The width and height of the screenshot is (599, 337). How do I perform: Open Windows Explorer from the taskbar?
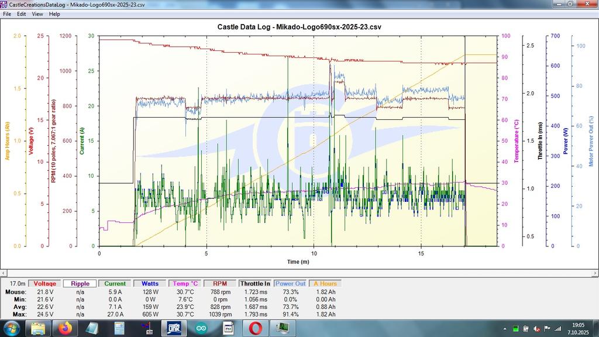tap(38, 328)
